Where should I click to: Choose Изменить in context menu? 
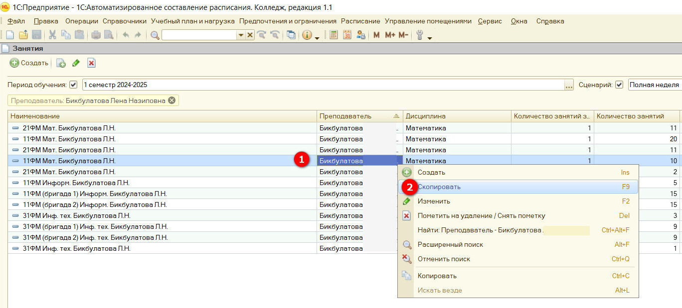(518, 202)
